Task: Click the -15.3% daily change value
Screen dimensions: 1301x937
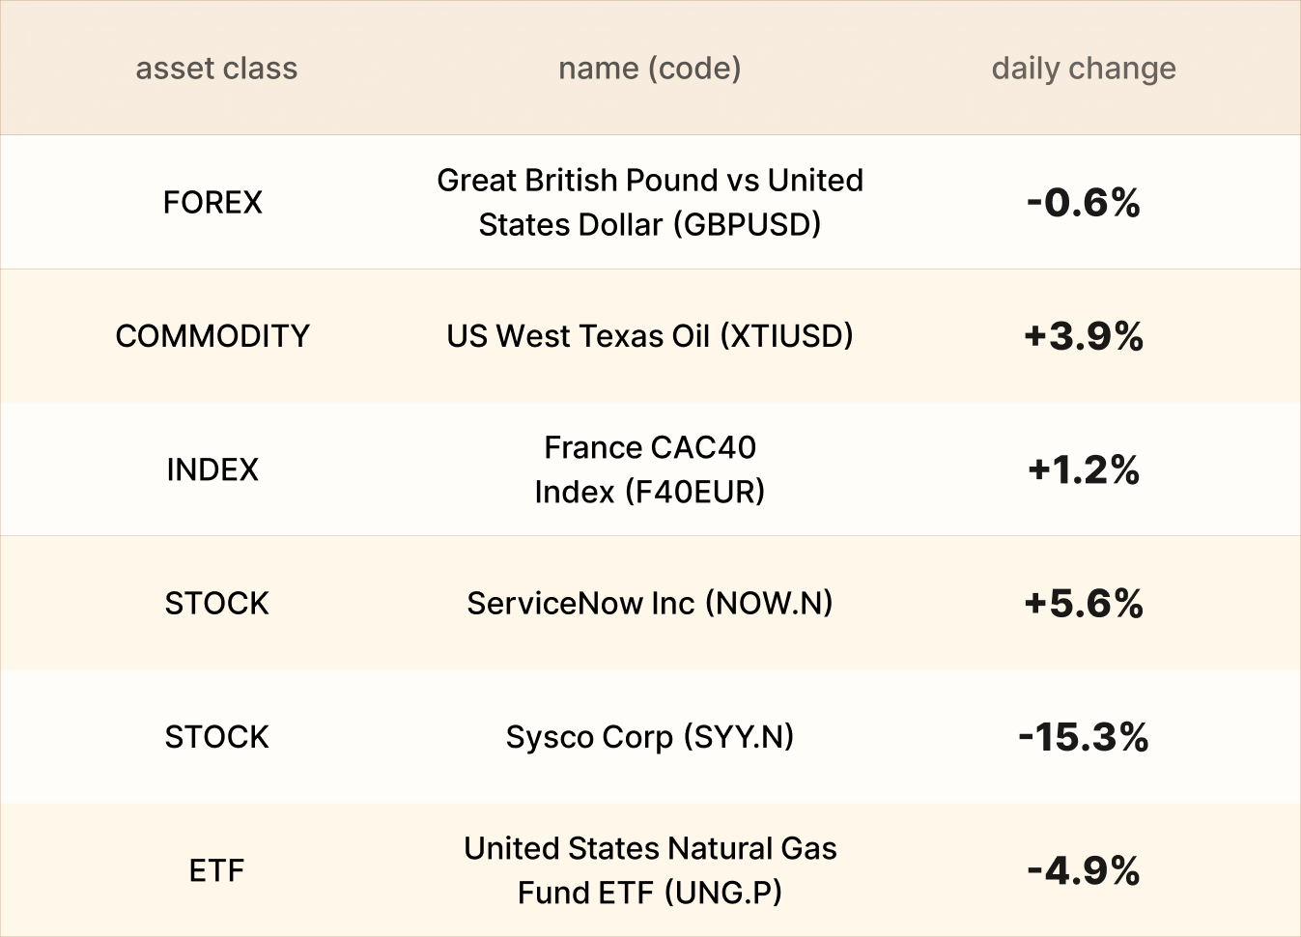Action: click(1084, 737)
